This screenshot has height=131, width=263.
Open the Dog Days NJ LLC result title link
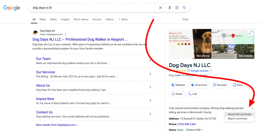[80, 39]
